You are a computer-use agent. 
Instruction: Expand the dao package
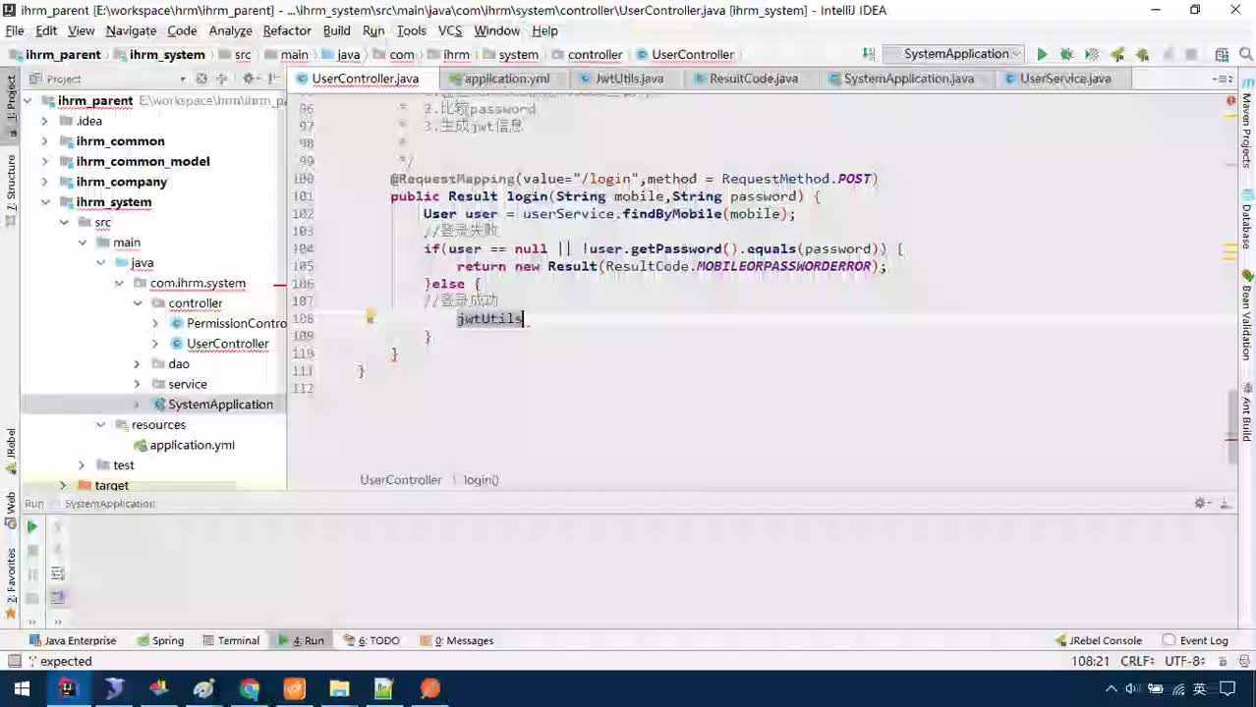tap(138, 364)
